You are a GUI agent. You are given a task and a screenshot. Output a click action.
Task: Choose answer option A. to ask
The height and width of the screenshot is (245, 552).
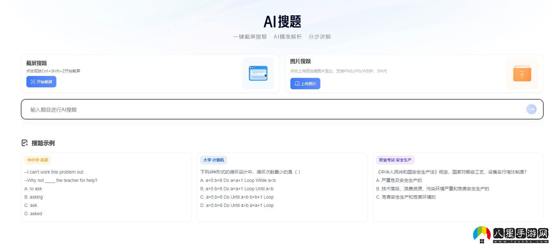(x=33, y=189)
